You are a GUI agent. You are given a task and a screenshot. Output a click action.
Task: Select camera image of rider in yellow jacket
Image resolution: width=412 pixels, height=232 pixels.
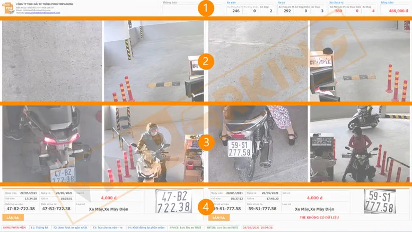click(154, 143)
